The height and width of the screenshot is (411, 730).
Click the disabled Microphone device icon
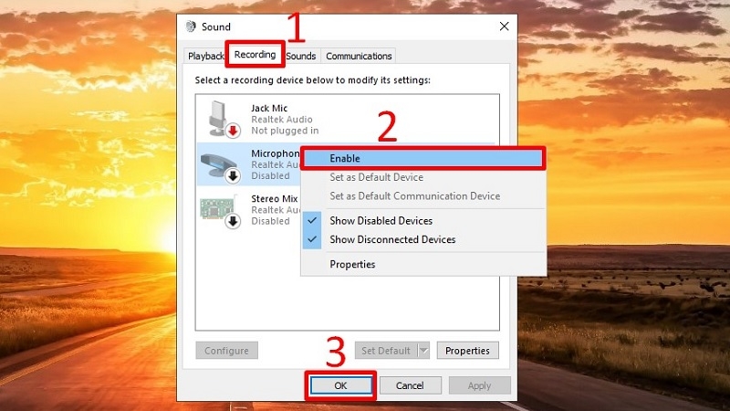[221, 167]
